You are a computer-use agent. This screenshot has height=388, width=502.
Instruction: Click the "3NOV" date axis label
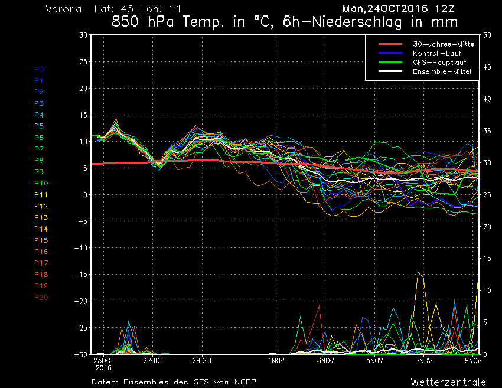pyautogui.click(x=325, y=361)
